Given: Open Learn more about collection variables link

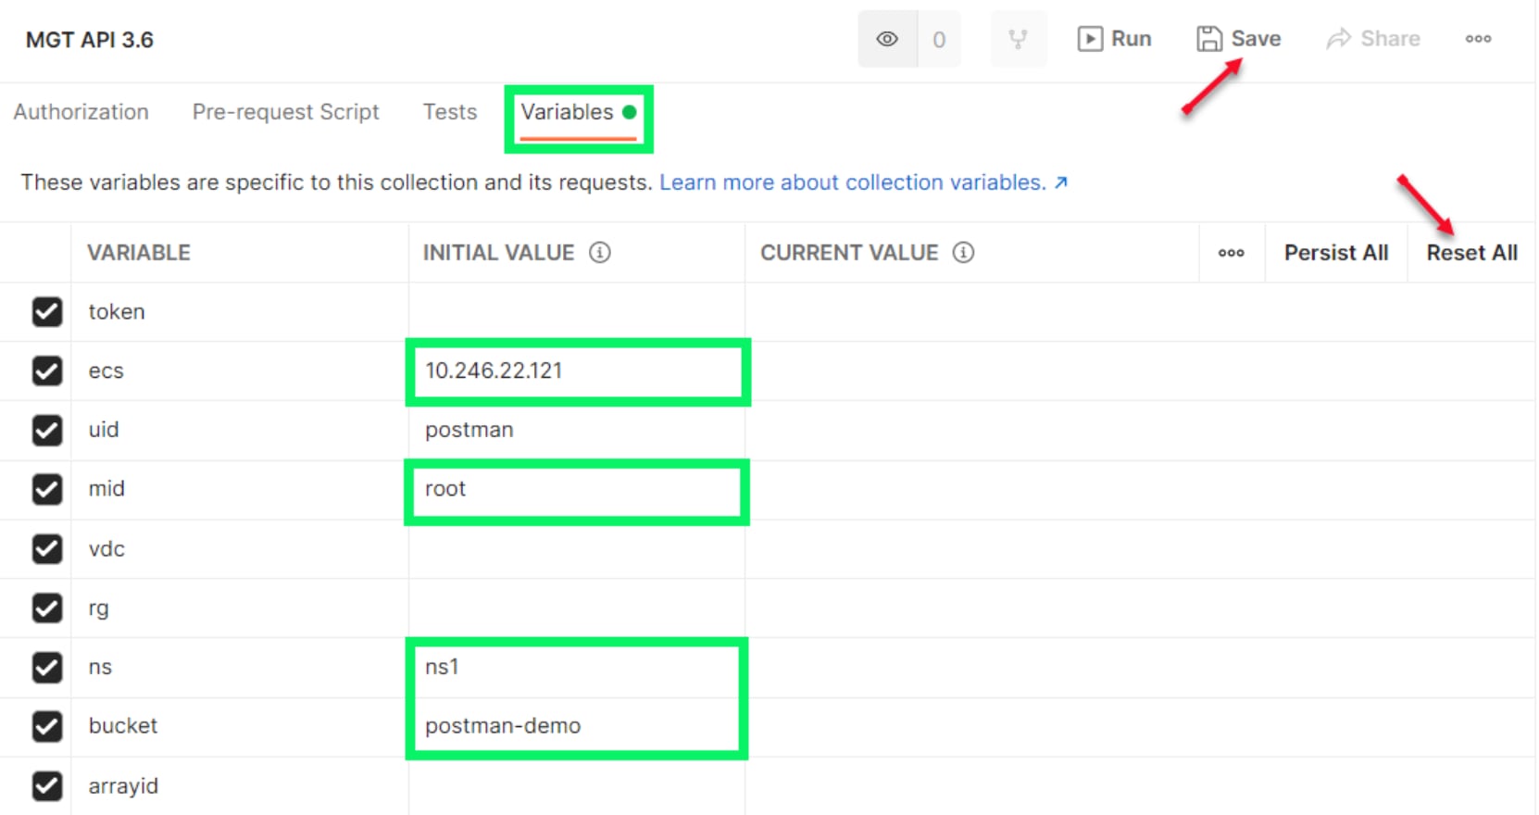Looking at the screenshot, I should point(863,182).
